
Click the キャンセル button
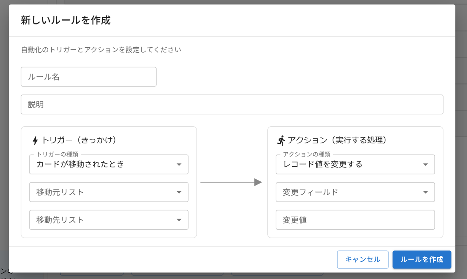tap(362, 260)
